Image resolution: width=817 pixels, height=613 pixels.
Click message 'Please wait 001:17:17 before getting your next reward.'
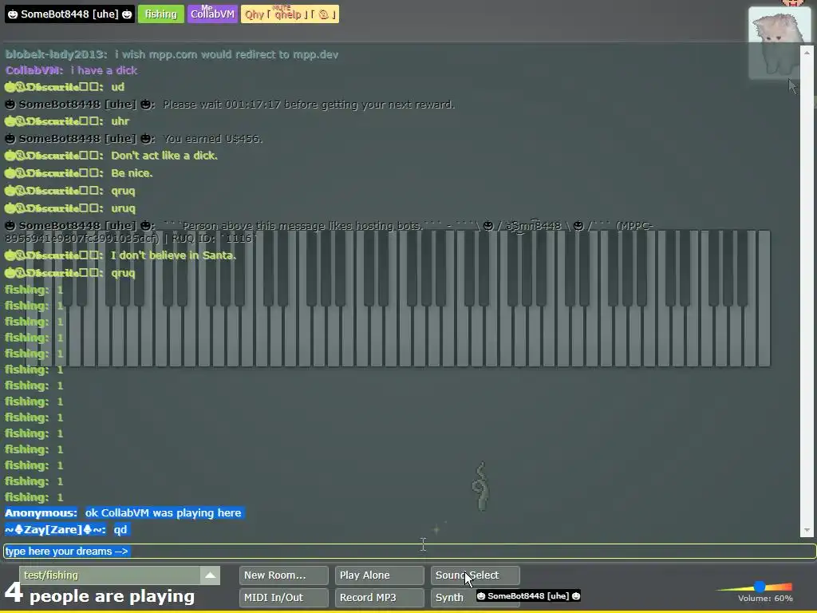(309, 105)
